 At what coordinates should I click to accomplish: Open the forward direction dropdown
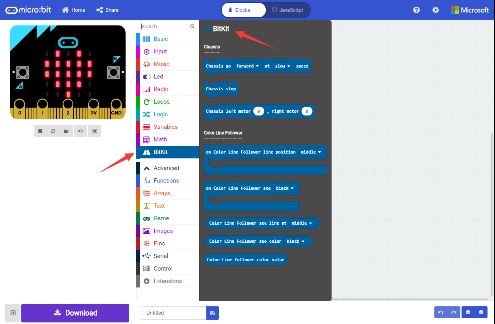(247, 66)
